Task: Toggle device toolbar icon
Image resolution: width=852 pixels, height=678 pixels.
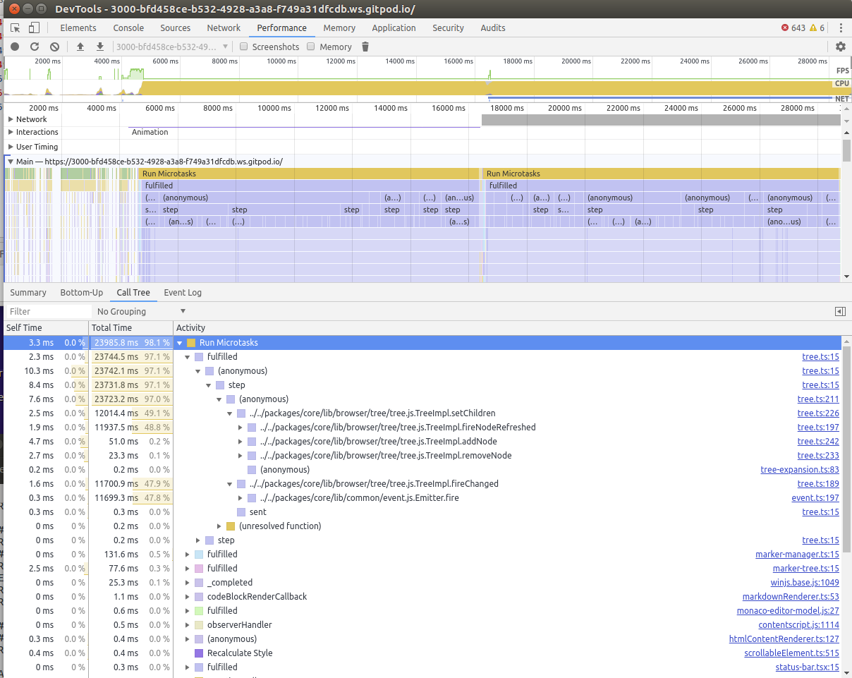Action: pos(34,28)
